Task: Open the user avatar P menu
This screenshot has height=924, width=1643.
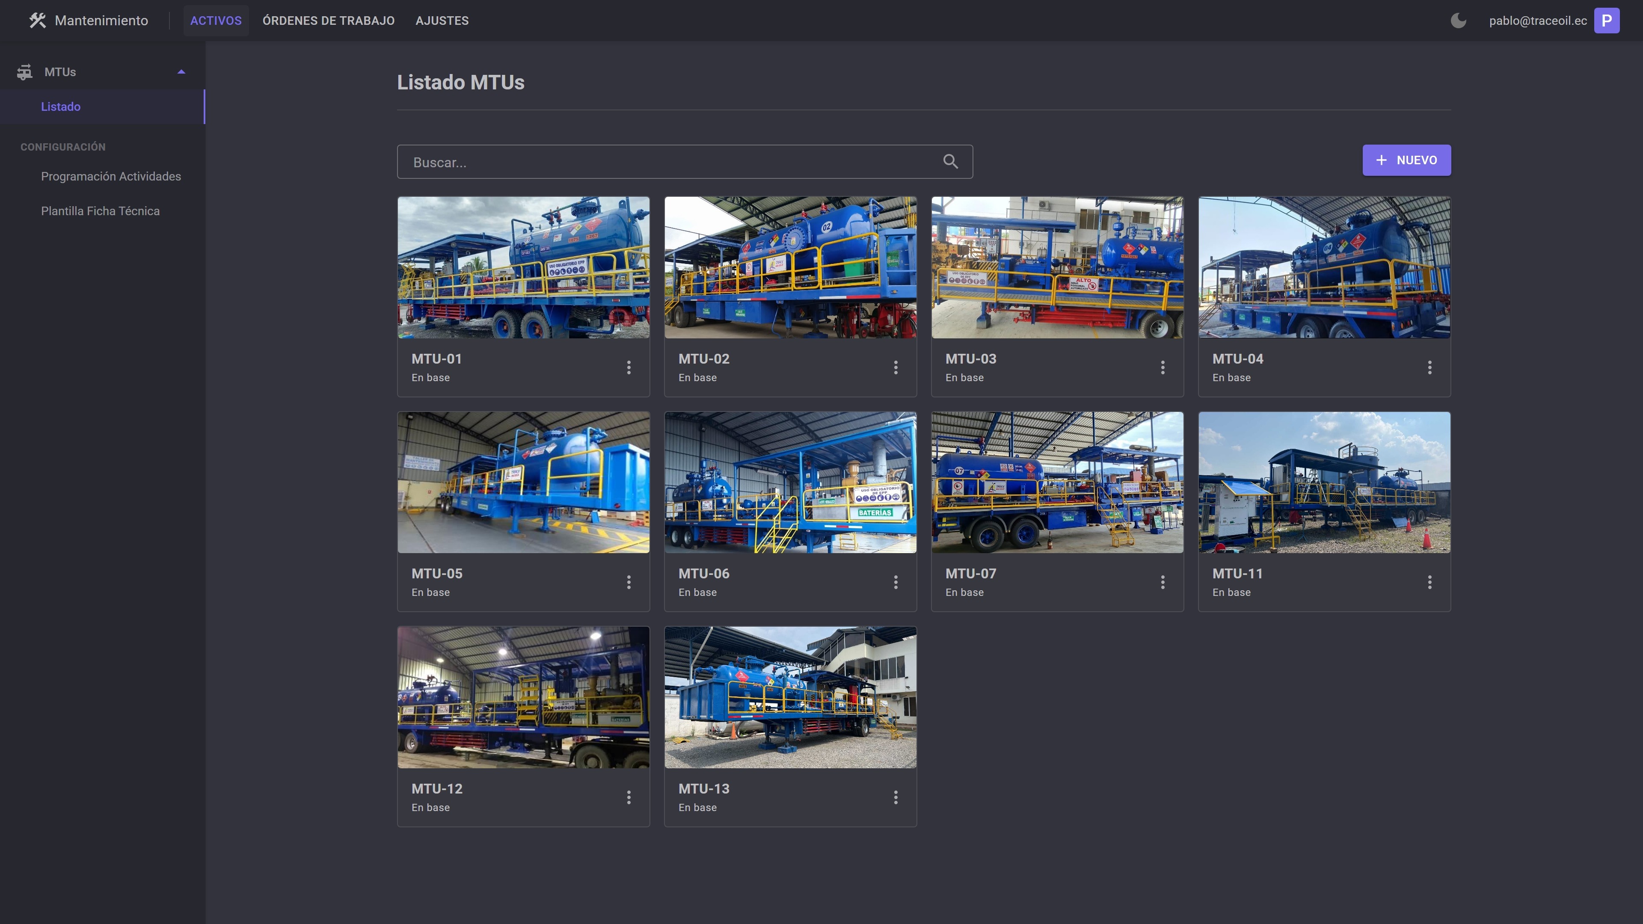Action: pos(1606,21)
